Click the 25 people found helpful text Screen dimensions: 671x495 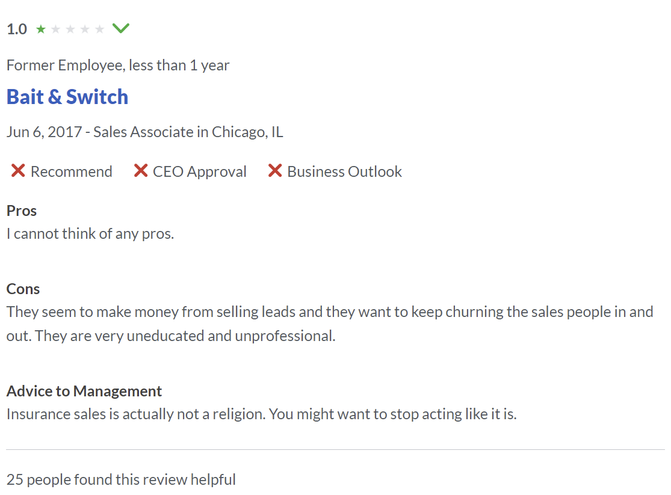[121, 479]
